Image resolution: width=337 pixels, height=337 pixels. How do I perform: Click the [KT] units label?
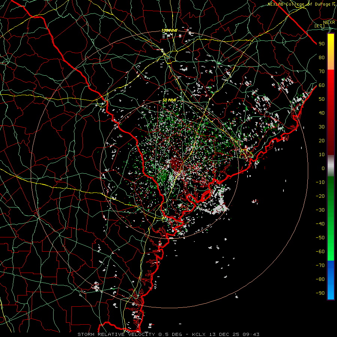319,26
